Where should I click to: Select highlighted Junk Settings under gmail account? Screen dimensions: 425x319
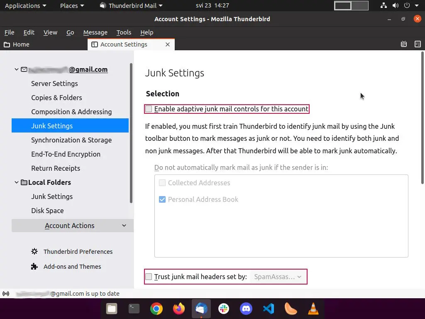pyautogui.click(x=70, y=125)
